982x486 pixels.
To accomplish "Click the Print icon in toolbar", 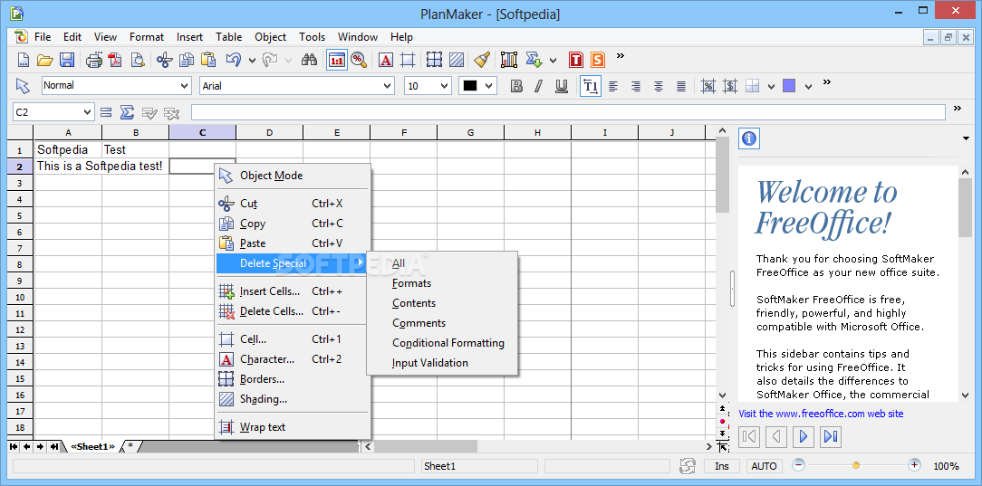I will [x=94, y=60].
